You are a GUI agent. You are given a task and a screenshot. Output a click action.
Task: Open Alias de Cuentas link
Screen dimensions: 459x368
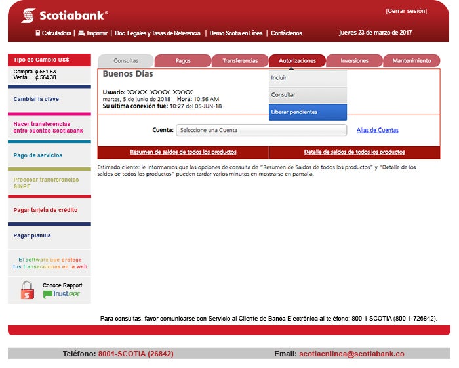(x=377, y=130)
